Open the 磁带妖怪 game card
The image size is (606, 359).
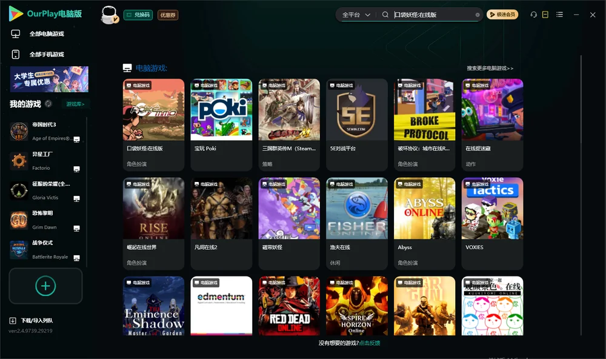click(289, 224)
